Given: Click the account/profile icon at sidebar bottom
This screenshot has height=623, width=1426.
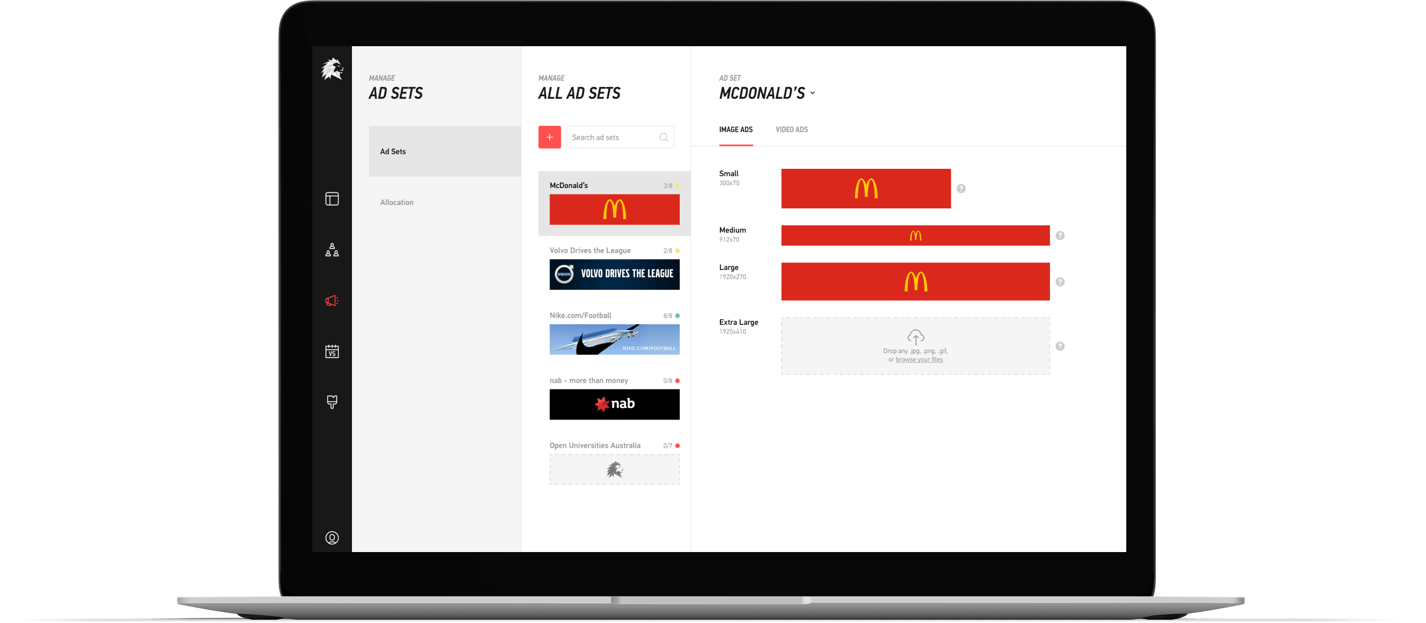Looking at the screenshot, I should (332, 538).
